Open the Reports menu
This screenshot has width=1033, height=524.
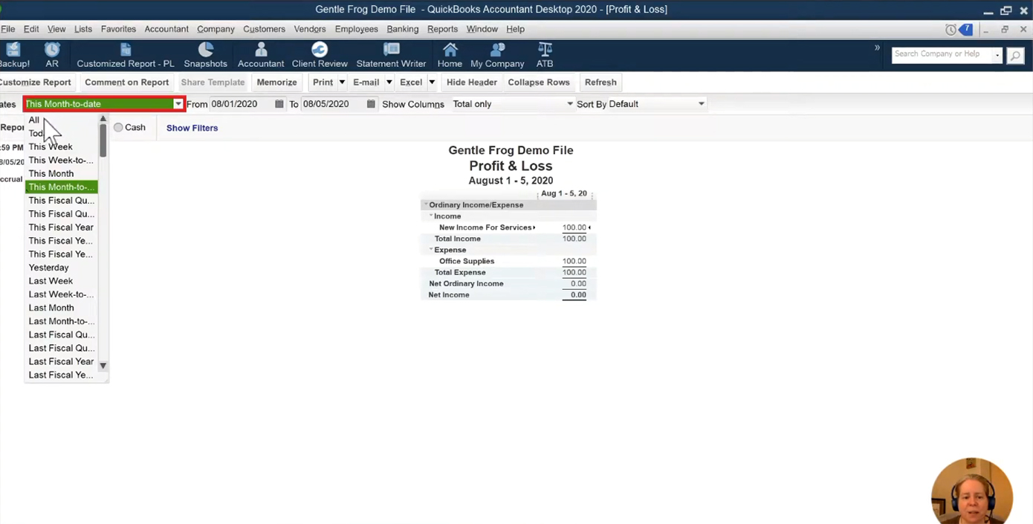point(442,29)
